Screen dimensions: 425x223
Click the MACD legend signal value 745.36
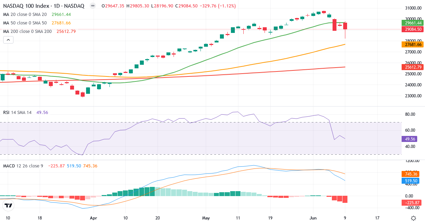[90, 166]
